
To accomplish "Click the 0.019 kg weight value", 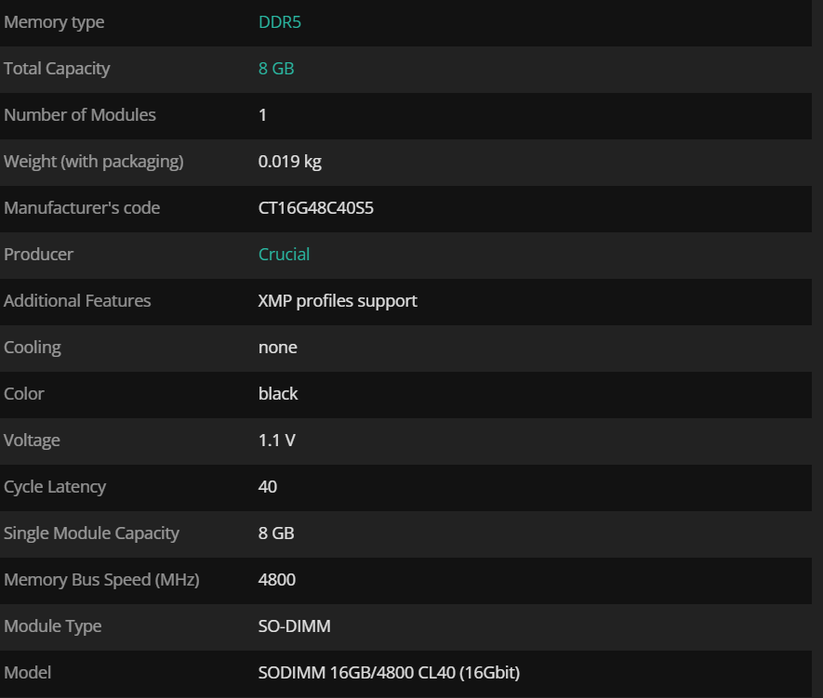I will tap(289, 162).
